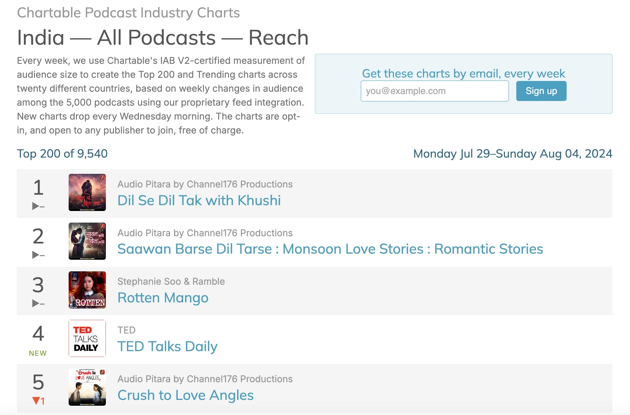630x415 pixels.
Task: Click the Saawan Barse Dil Tarse cover thumbnail
Action: click(x=87, y=241)
